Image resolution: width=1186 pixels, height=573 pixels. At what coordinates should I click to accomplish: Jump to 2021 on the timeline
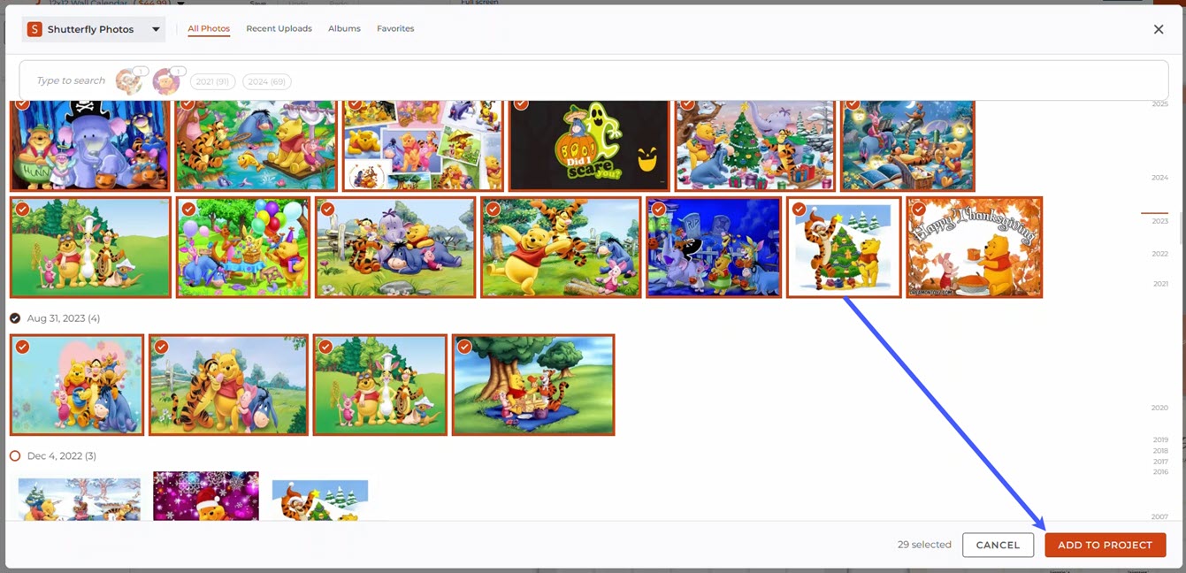point(1159,284)
